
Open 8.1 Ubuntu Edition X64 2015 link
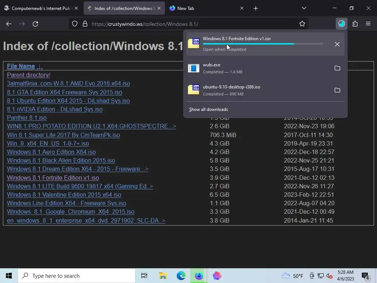point(68,101)
